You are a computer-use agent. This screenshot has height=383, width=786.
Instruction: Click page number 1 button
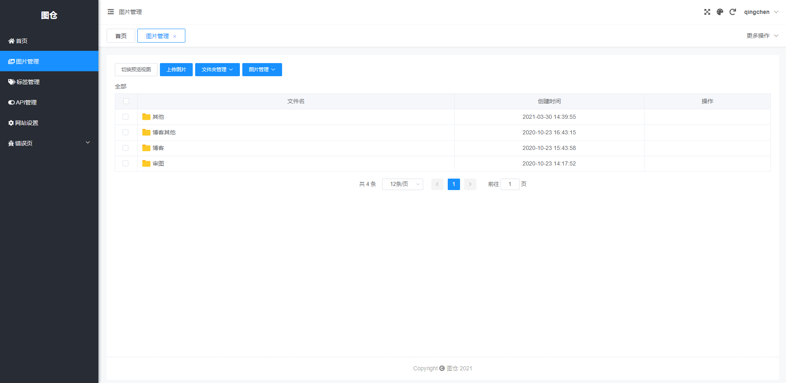click(454, 184)
